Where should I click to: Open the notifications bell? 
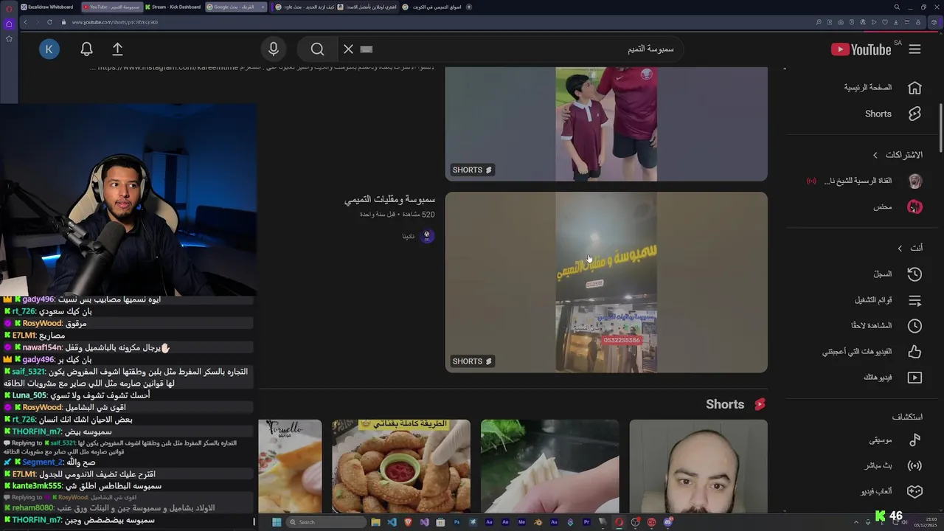[86, 49]
